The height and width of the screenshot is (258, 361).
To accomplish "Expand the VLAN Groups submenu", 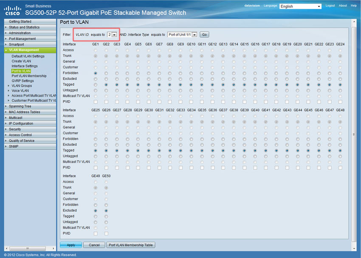I will (22, 86).
